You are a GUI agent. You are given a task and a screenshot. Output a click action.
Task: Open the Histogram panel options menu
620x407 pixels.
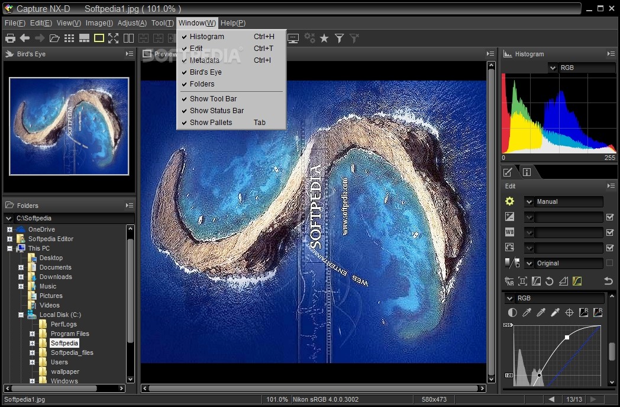611,53
